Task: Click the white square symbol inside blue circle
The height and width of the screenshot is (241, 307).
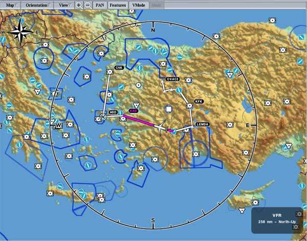Action: [x=168, y=109]
